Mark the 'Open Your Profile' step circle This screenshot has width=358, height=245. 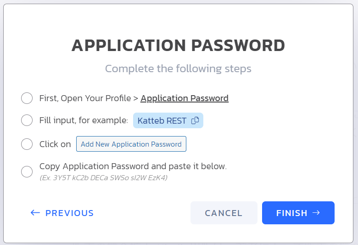(x=27, y=98)
